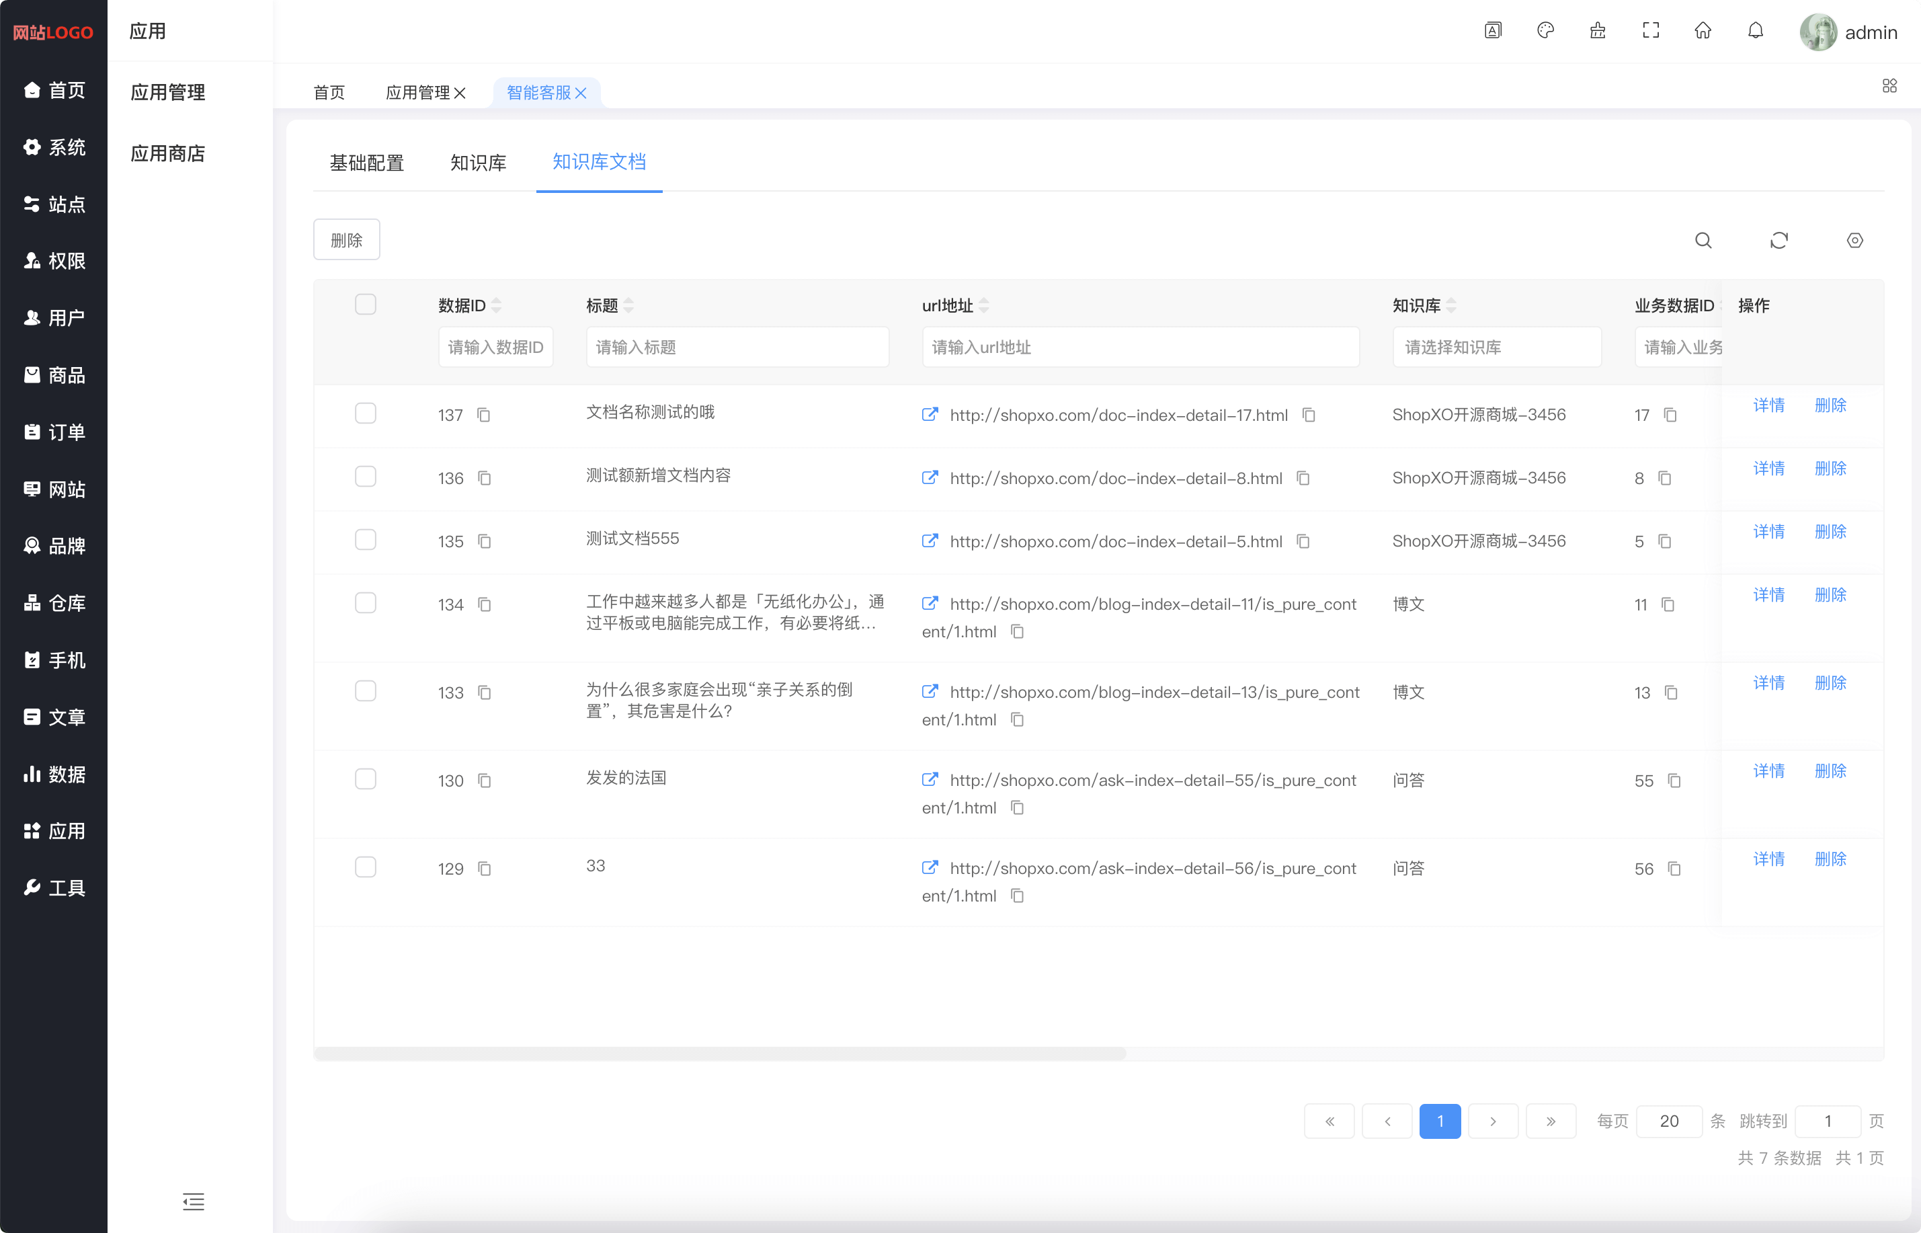
Task: Copy data ID 137 with copy icon
Action: click(x=483, y=415)
